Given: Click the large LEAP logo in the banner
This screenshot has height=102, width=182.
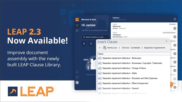Looking at the screenshot, I should pos(31,92).
